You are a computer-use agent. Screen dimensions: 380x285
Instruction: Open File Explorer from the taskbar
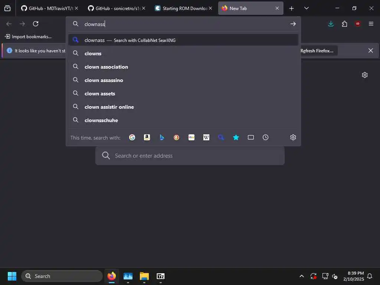point(144,276)
